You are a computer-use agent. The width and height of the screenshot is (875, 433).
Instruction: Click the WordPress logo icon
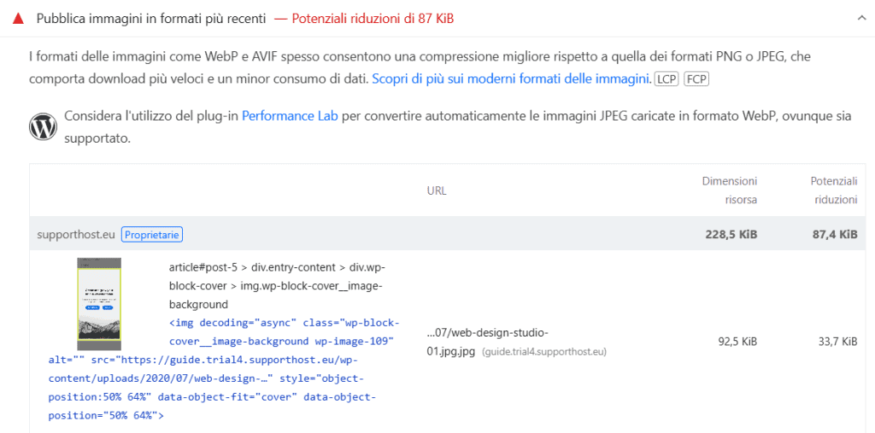(43, 127)
